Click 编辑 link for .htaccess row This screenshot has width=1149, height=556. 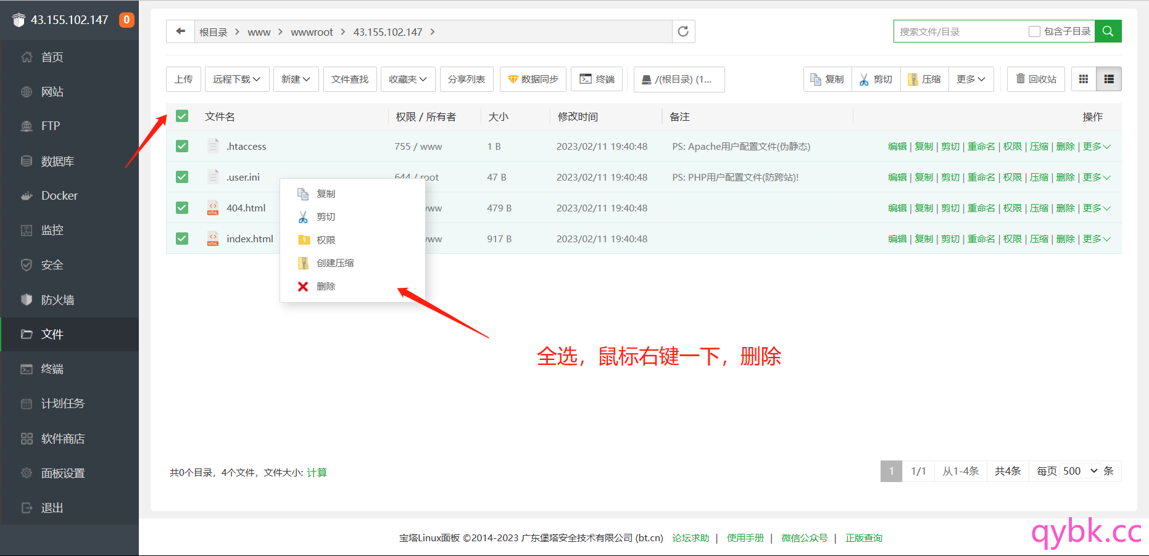897,146
